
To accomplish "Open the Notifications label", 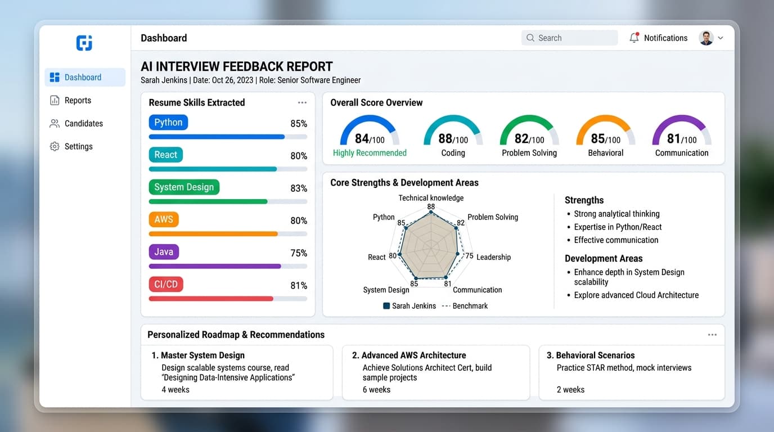I will click(x=665, y=38).
